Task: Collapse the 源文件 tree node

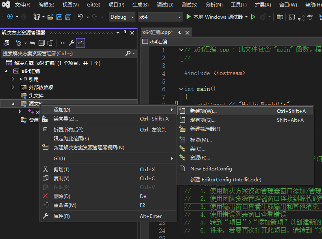Action: 13,103
